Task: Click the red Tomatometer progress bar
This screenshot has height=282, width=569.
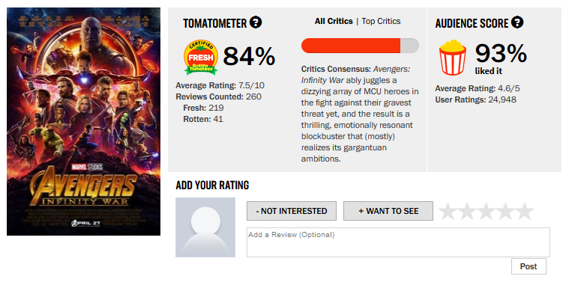Action: coord(360,46)
